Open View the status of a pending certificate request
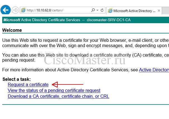 coord(54,91)
